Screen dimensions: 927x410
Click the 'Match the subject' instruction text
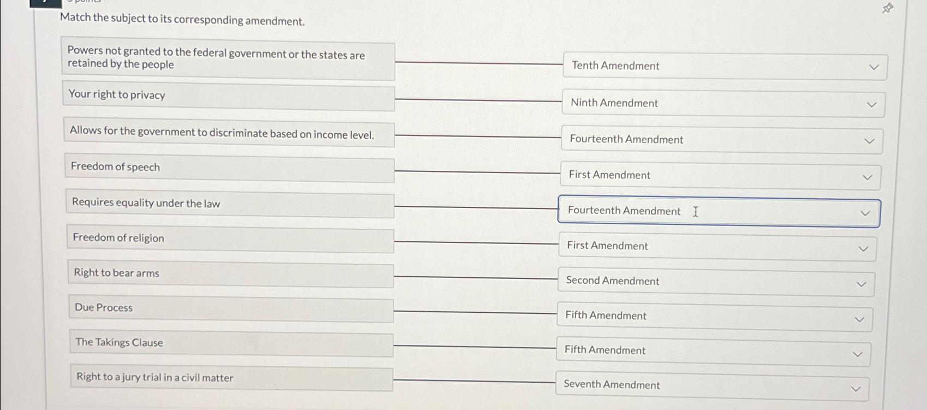[x=182, y=20]
